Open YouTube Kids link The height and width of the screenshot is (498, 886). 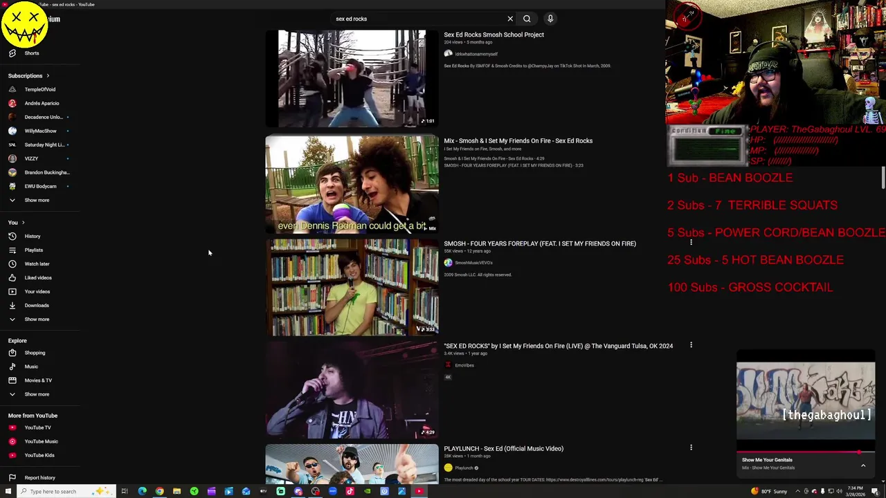click(x=39, y=455)
